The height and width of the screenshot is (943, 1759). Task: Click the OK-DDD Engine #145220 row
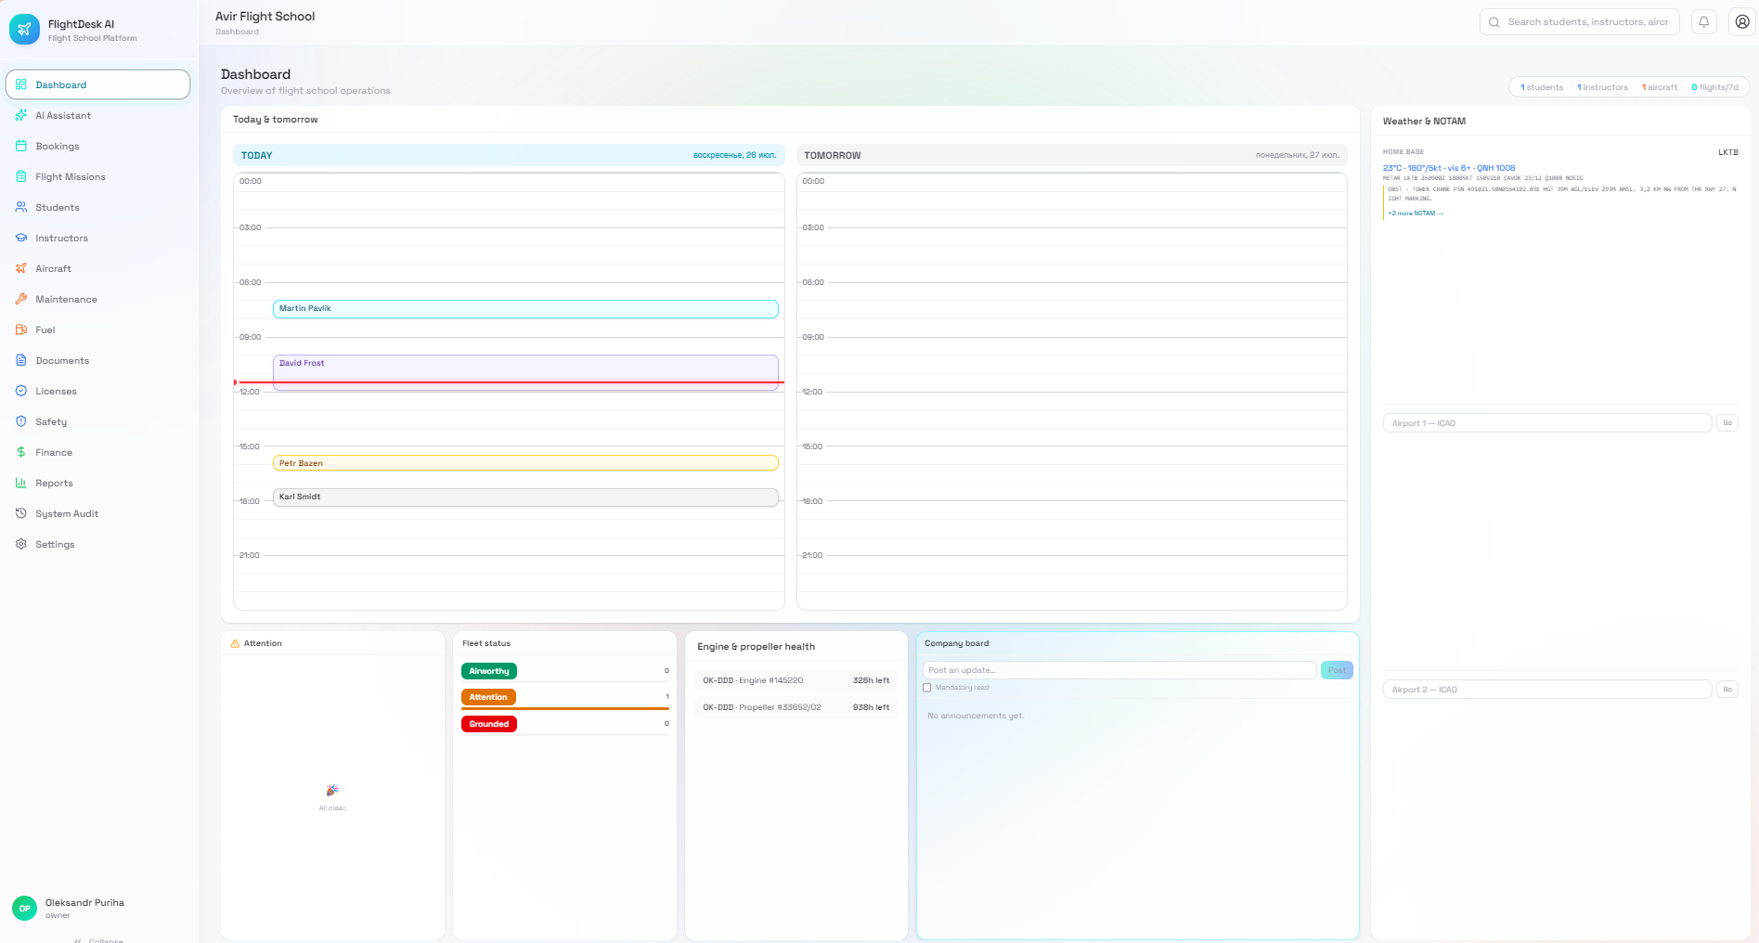coord(796,680)
